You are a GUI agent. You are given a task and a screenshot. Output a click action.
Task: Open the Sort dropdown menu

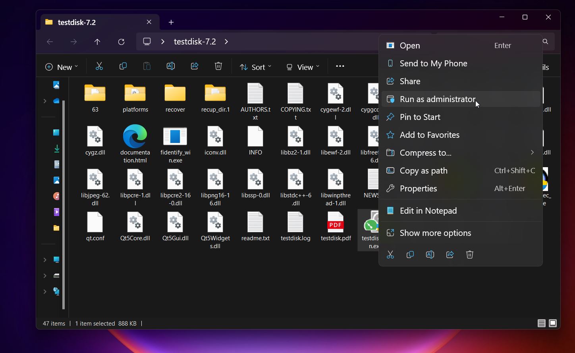255,67
